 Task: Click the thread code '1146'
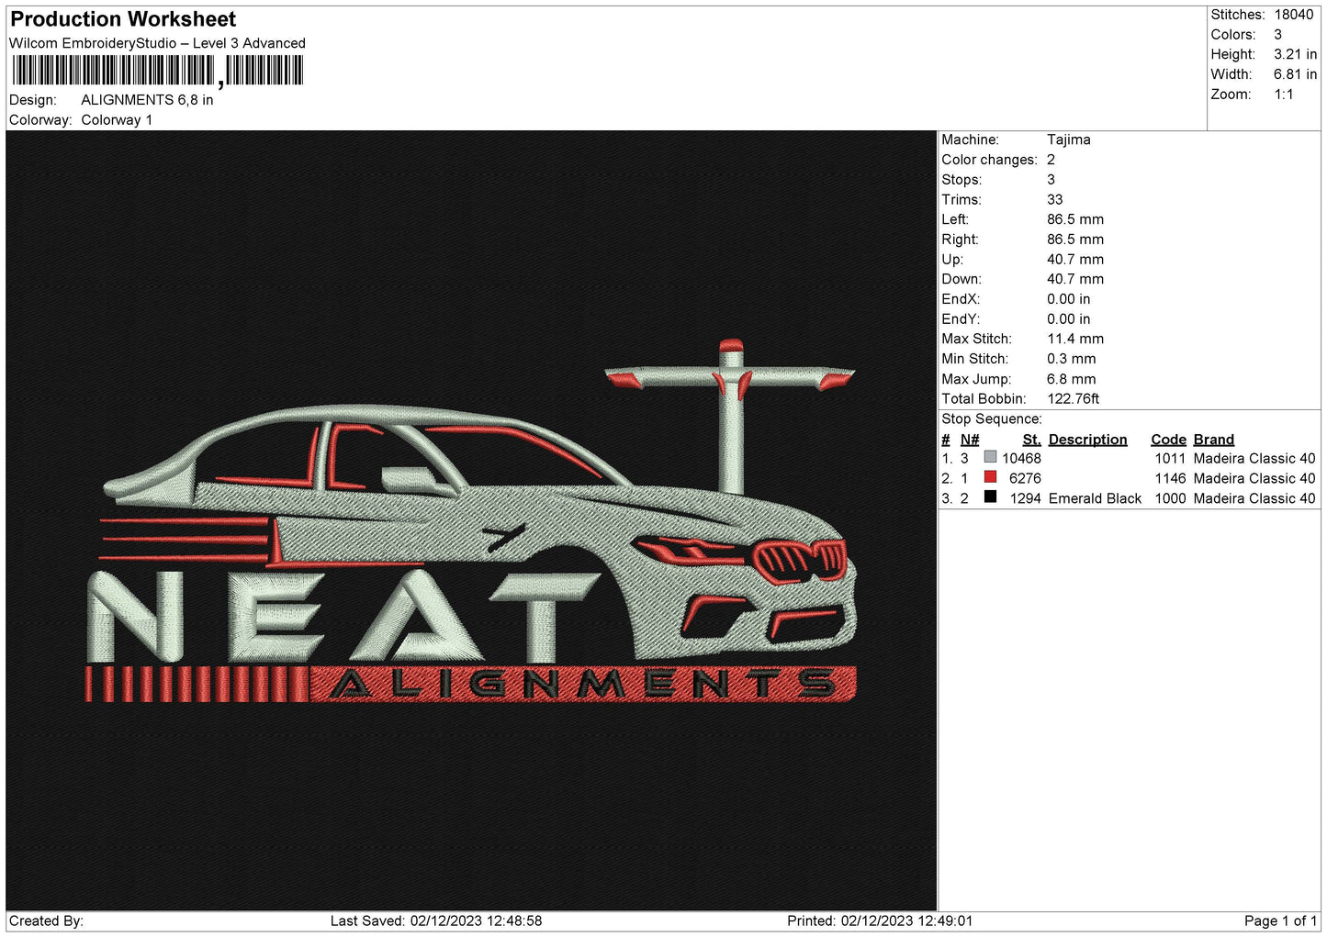point(1170,479)
